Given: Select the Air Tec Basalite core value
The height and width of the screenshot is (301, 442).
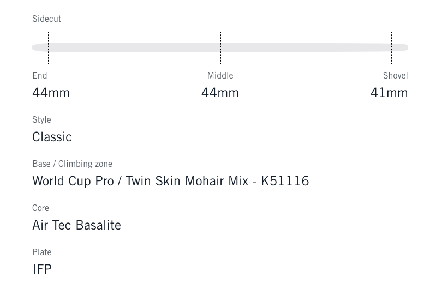Looking at the screenshot, I should click(76, 225).
